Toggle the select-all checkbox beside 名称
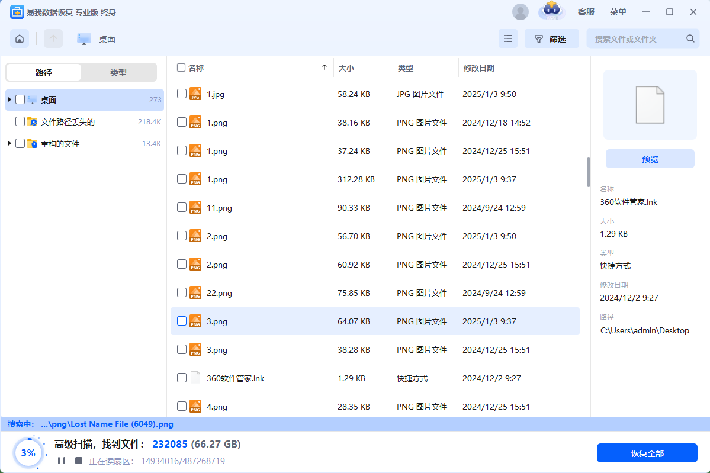The width and height of the screenshot is (710, 473). tap(181, 67)
